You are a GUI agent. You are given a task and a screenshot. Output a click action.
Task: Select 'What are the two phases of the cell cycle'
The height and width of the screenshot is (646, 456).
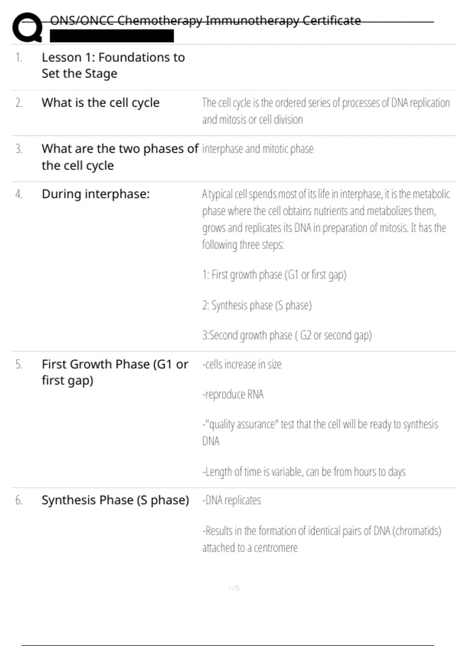pyautogui.click(x=120, y=157)
